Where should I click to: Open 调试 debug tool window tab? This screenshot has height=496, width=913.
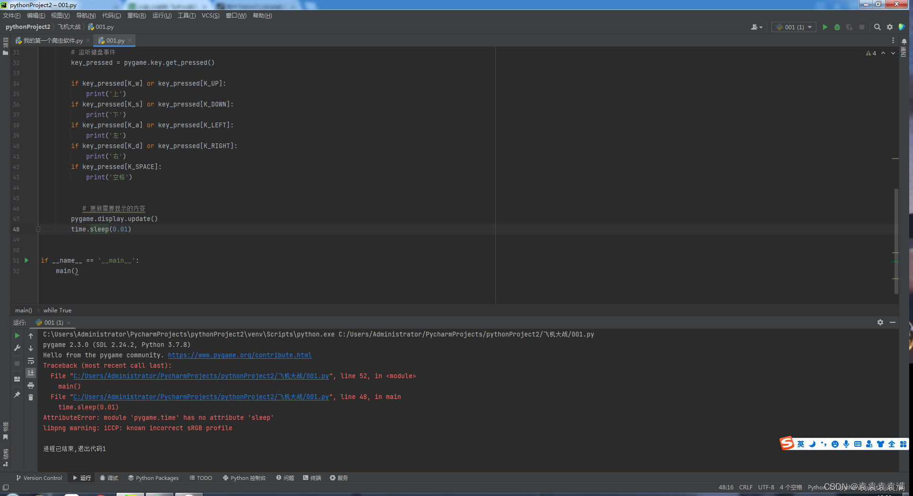(x=109, y=478)
